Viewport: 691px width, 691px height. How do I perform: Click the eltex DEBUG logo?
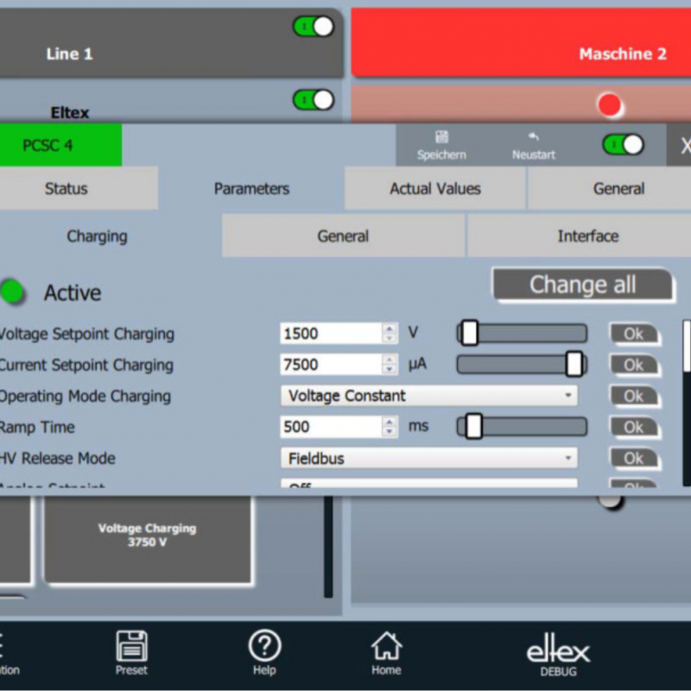[x=558, y=656]
